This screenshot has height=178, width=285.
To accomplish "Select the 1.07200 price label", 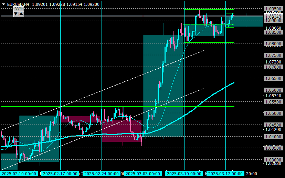I will [273, 62].
